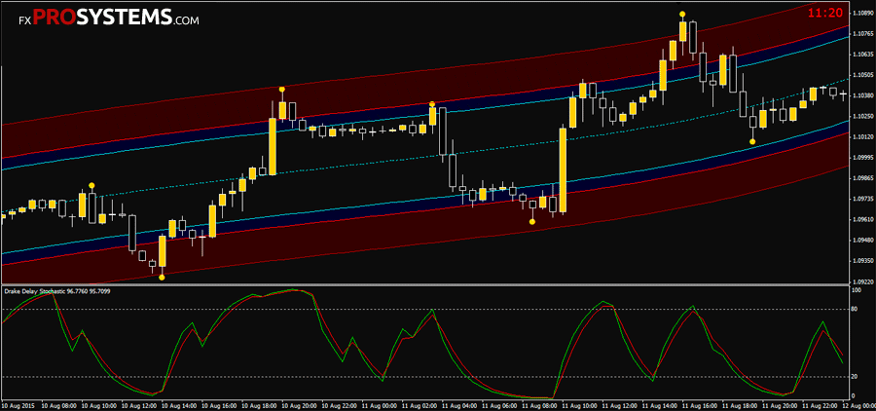876x411 pixels.
Task: Click the leftmost yellow fractal dot on the chart
Action: (91, 184)
